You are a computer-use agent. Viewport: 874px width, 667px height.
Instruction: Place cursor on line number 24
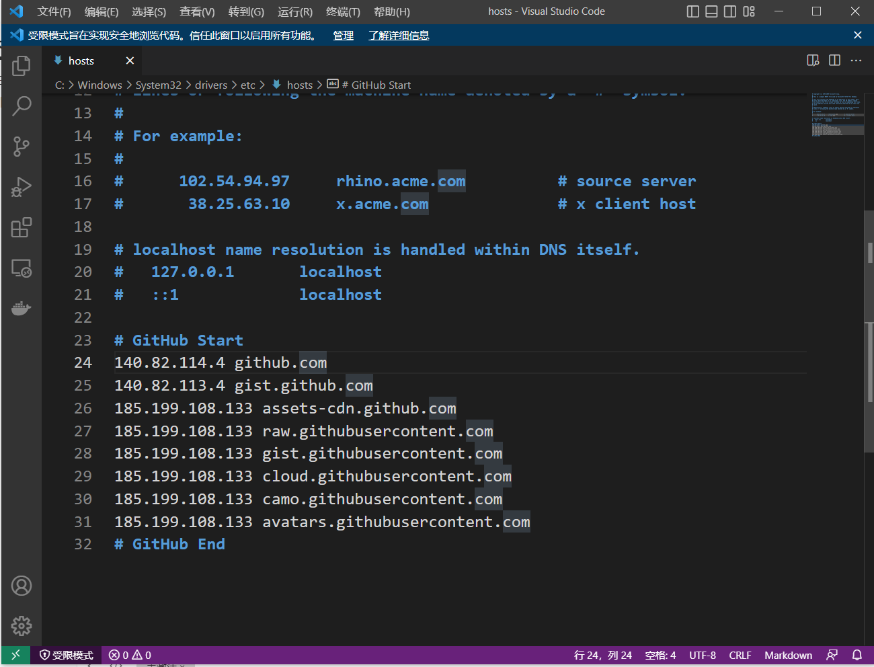(83, 362)
